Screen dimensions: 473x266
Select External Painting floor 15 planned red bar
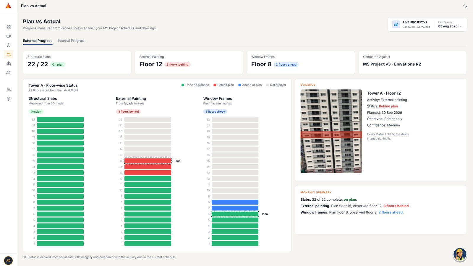coord(148,161)
